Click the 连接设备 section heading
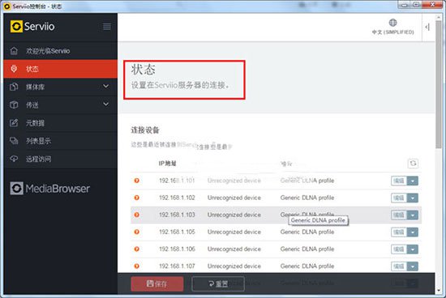The width and height of the screenshot is (446, 298). pyautogui.click(x=145, y=130)
